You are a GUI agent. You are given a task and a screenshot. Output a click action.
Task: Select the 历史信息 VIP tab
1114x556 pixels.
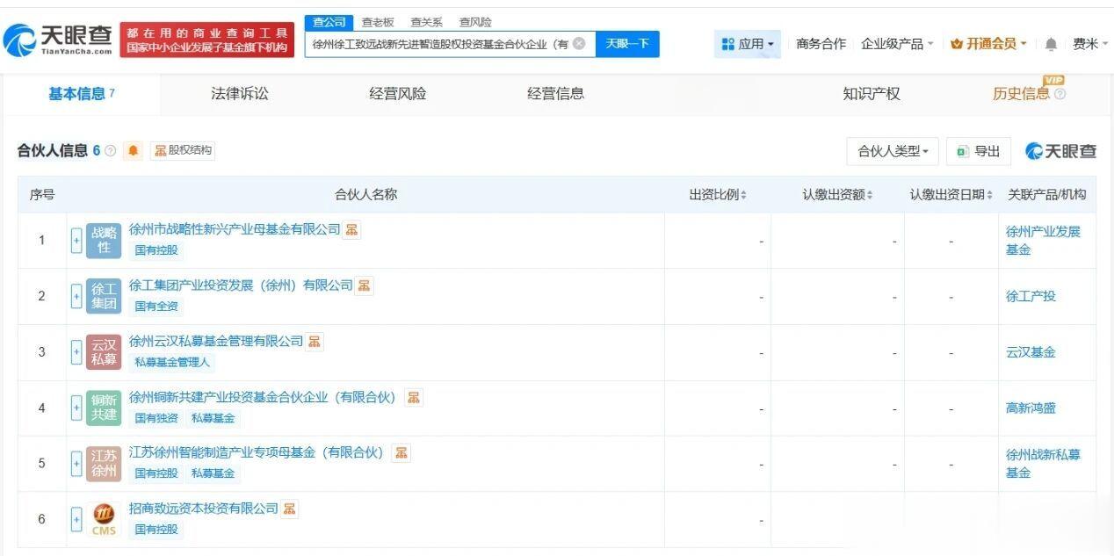coord(1021,93)
